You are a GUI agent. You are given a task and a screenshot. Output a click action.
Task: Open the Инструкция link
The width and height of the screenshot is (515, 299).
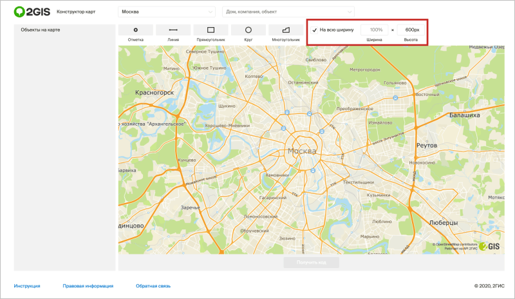pyautogui.click(x=27, y=286)
